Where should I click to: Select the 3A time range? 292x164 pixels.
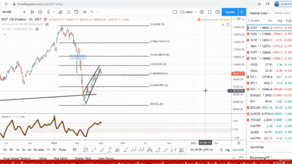click(23, 150)
